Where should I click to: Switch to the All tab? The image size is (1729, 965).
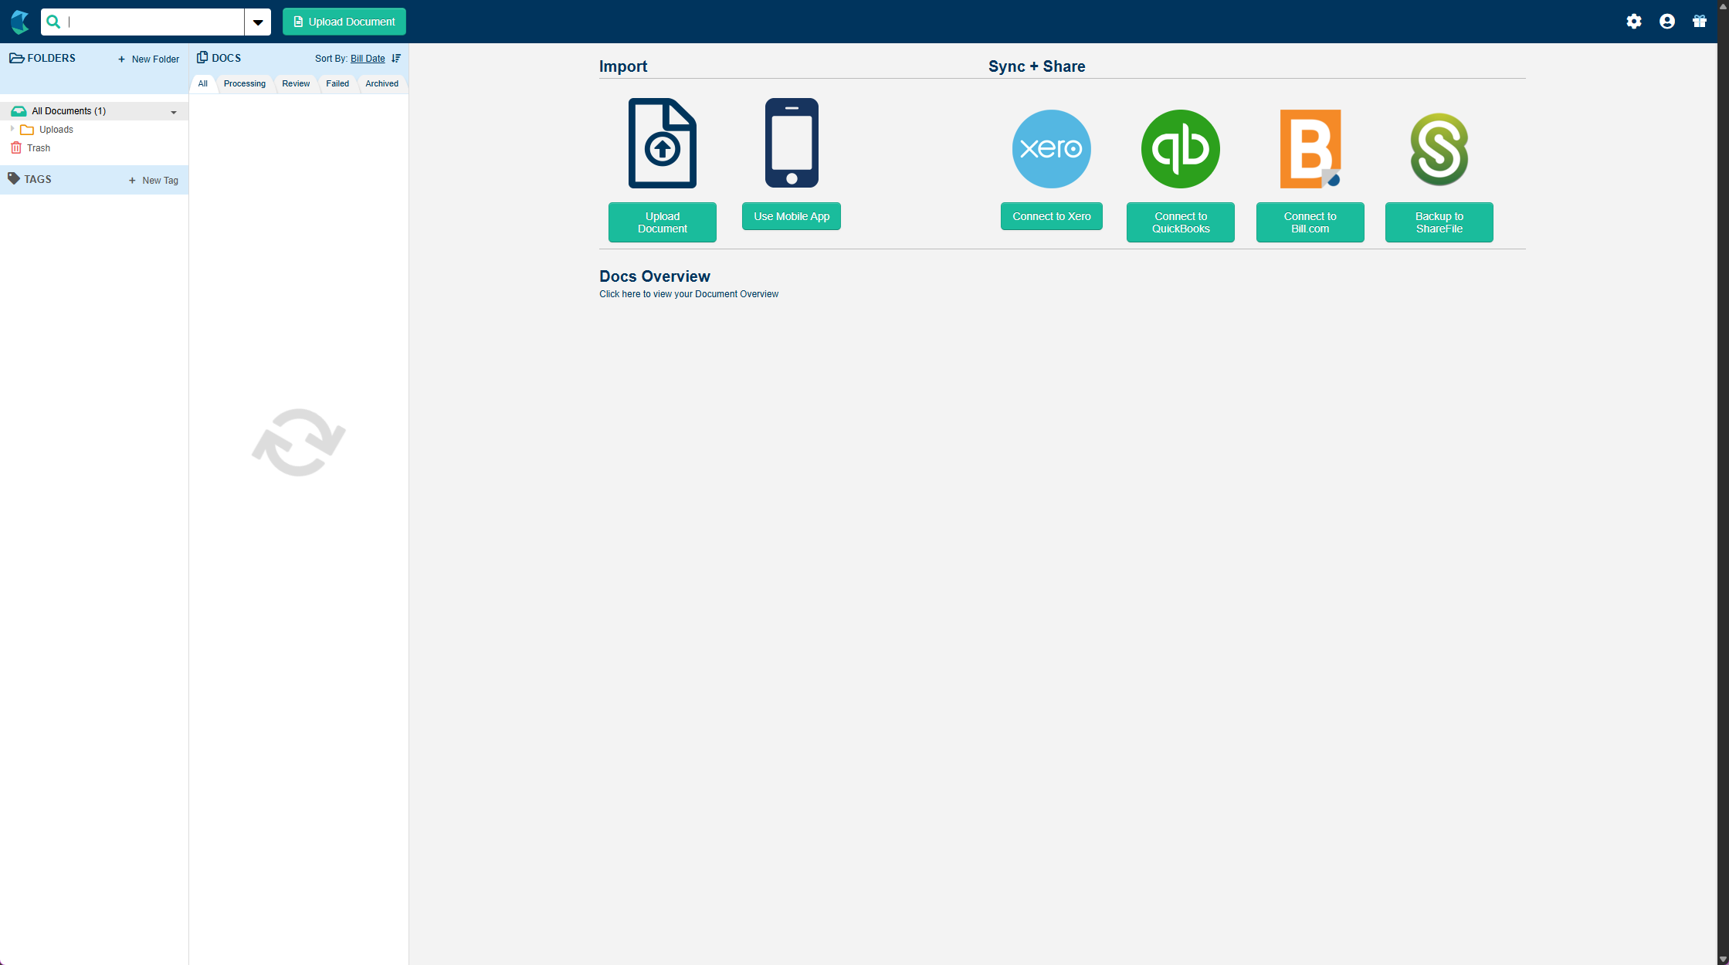pos(203,83)
